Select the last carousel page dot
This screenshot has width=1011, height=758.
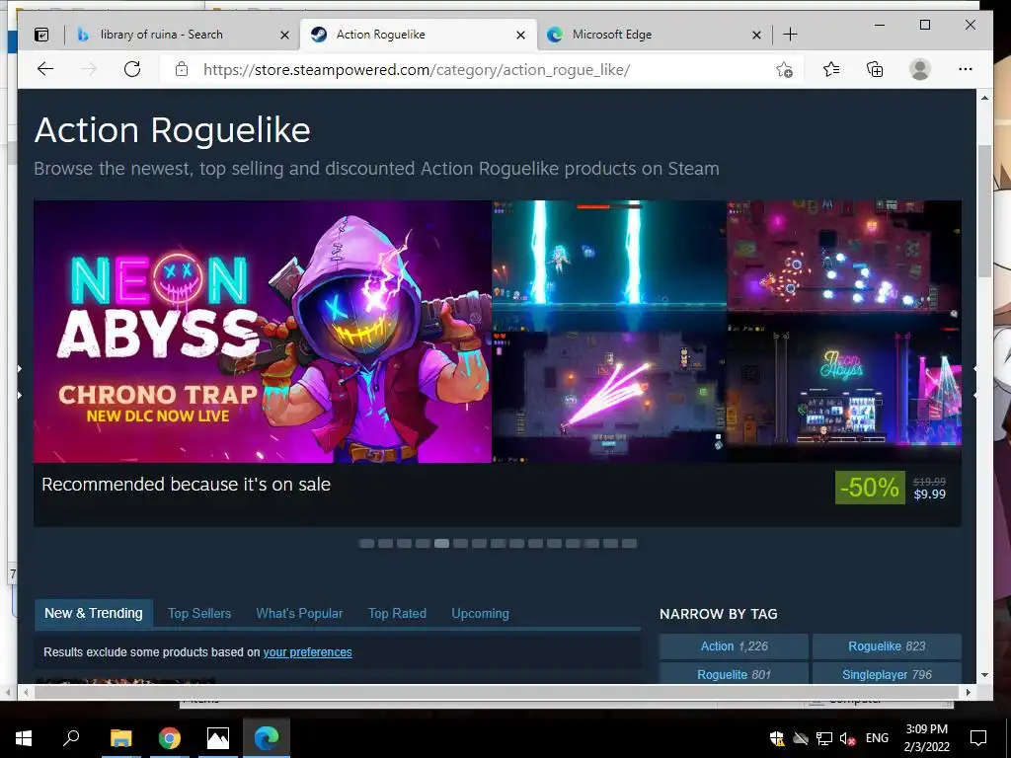tap(629, 544)
